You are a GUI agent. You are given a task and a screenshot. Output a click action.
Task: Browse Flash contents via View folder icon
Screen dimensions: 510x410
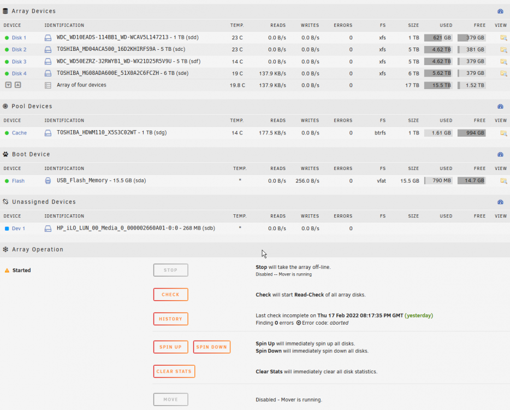point(503,181)
